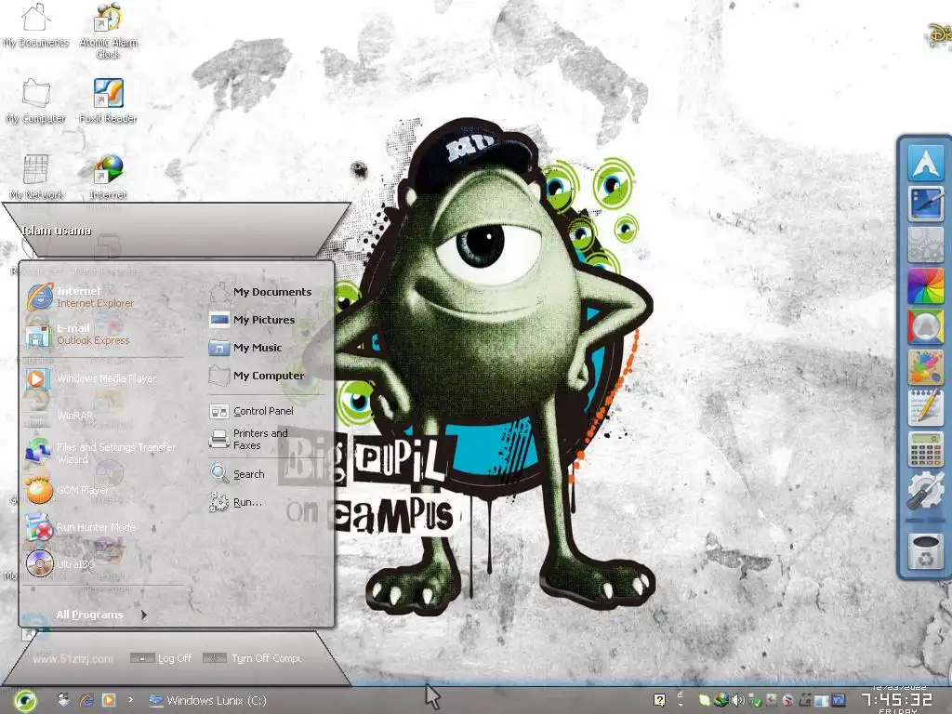Open the rainbow color wheel dock icon
The width and height of the screenshot is (952, 714).
click(925, 285)
